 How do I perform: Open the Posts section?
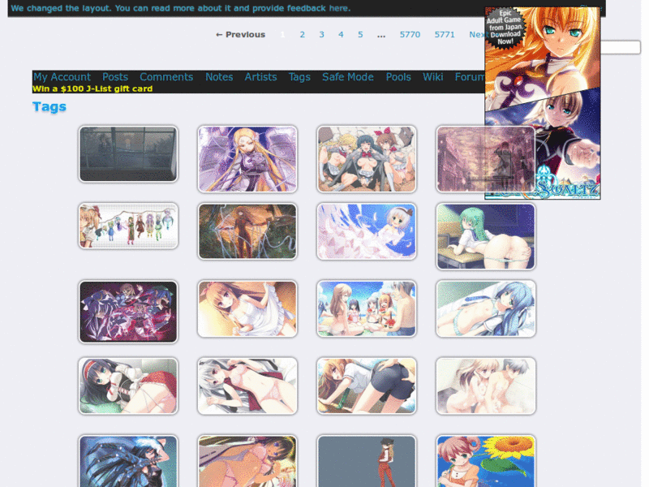(115, 77)
